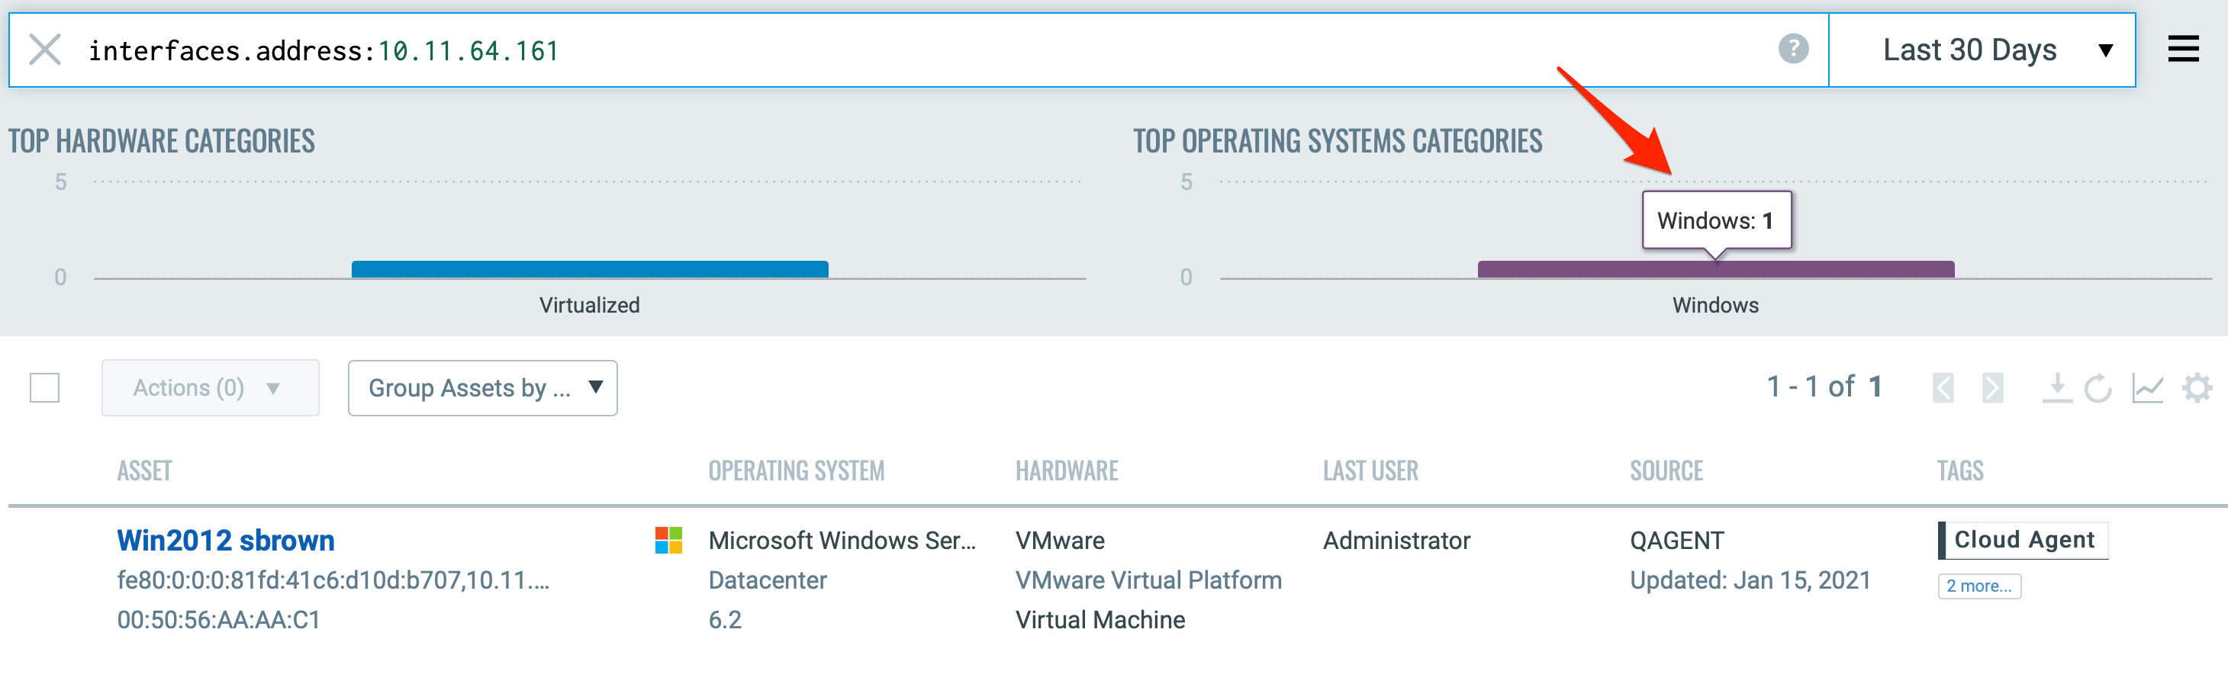Image resolution: width=2228 pixels, height=700 pixels.
Task: Click the TOP OPERATING SYSTEMS CATEGORIES heading
Action: click(x=1337, y=141)
